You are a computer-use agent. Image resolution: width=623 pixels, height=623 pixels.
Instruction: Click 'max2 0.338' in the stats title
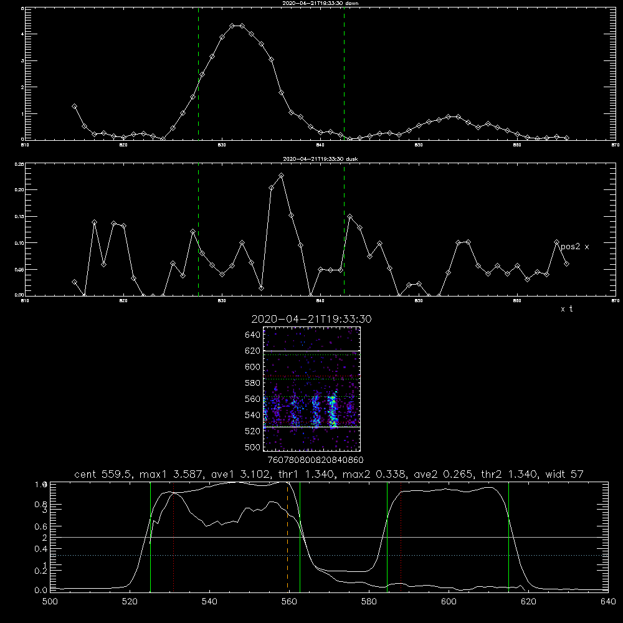tap(374, 474)
